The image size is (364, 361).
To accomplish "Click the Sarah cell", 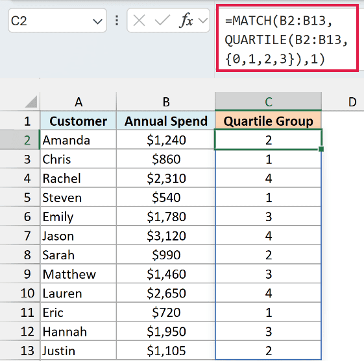I will coord(79,255).
